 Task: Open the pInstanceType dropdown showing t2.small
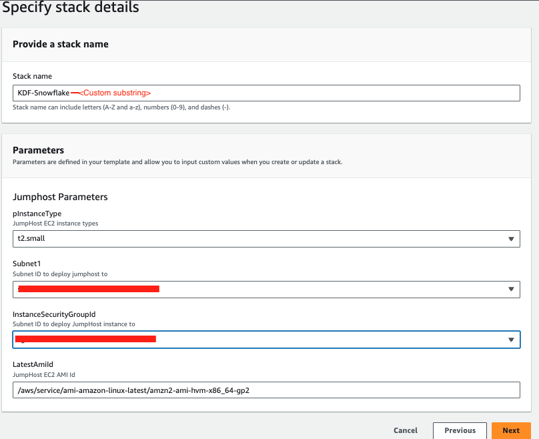pyautogui.click(x=260, y=238)
